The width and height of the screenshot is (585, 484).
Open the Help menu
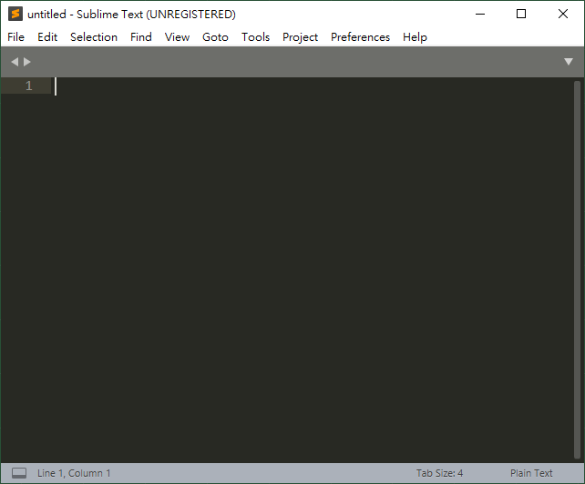(415, 37)
